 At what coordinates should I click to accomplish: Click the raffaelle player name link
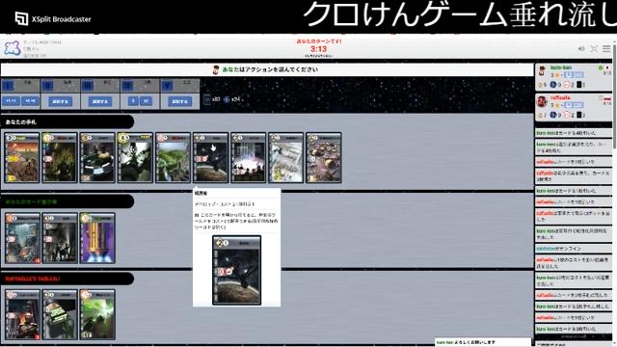tap(560, 97)
